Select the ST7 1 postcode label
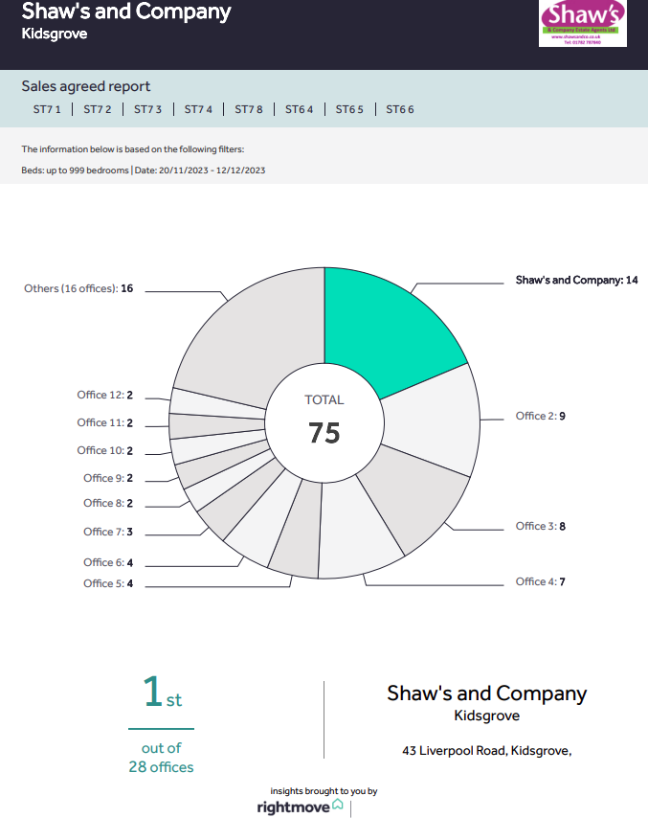This screenshot has width=648, height=818. 47,109
